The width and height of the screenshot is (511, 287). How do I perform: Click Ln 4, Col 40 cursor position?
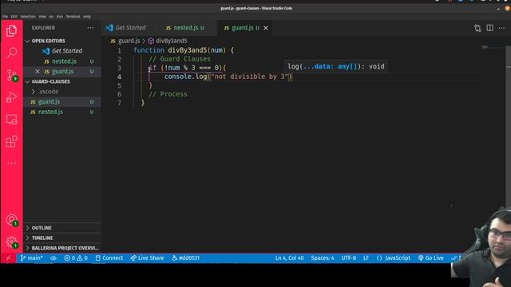point(289,258)
